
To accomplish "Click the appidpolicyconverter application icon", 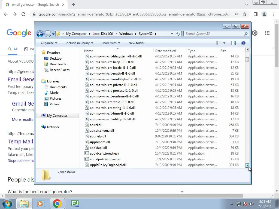I will (87, 159).
